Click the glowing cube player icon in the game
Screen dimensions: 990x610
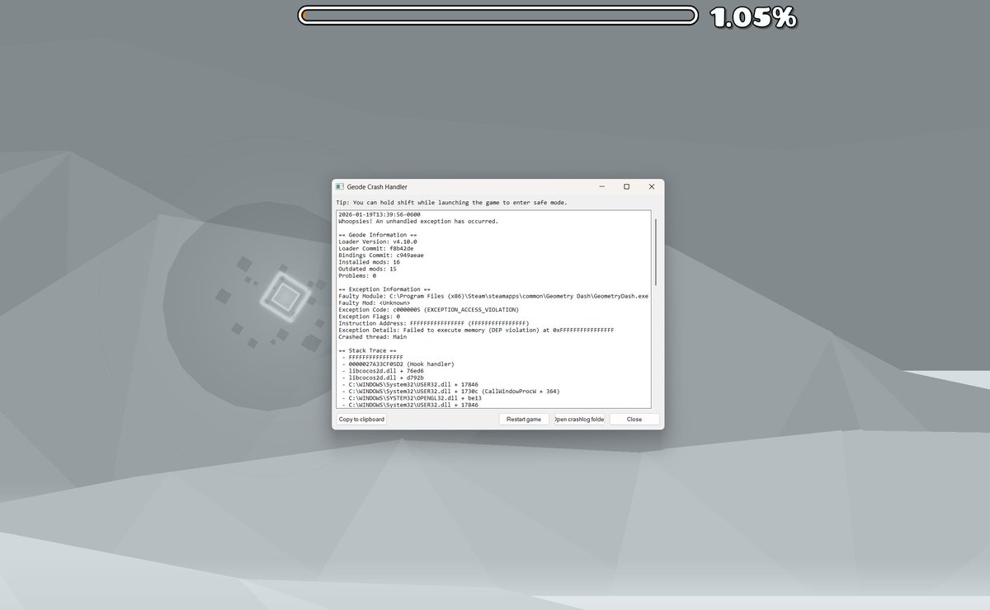coord(285,295)
